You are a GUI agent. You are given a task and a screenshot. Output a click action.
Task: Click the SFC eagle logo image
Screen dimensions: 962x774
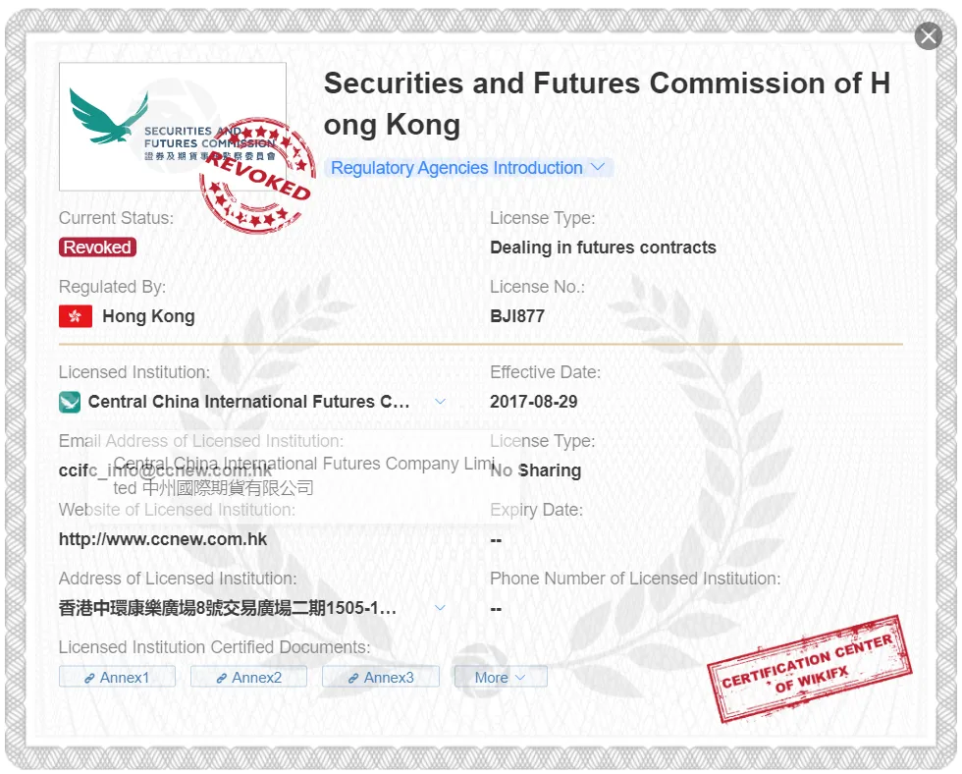coord(173,127)
